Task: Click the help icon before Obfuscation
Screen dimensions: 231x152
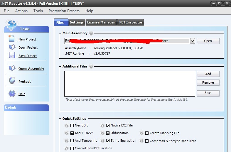Action: coord(102,133)
